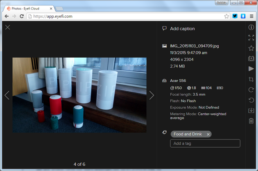Screen dimensions: 258x171
Task: Remove the Food and Drink tag
Action: tap(208, 134)
